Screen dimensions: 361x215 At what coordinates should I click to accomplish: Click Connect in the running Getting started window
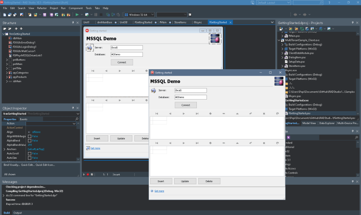pyautogui.click(x=186, y=105)
